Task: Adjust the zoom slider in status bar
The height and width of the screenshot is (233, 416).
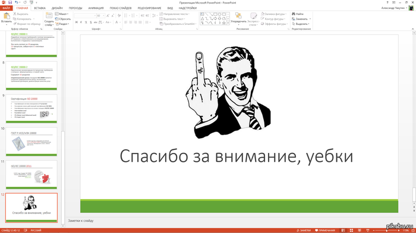Action: pyautogui.click(x=386, y=231)
